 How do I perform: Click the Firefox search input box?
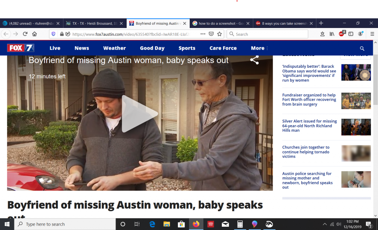click(x=269, y=34)
